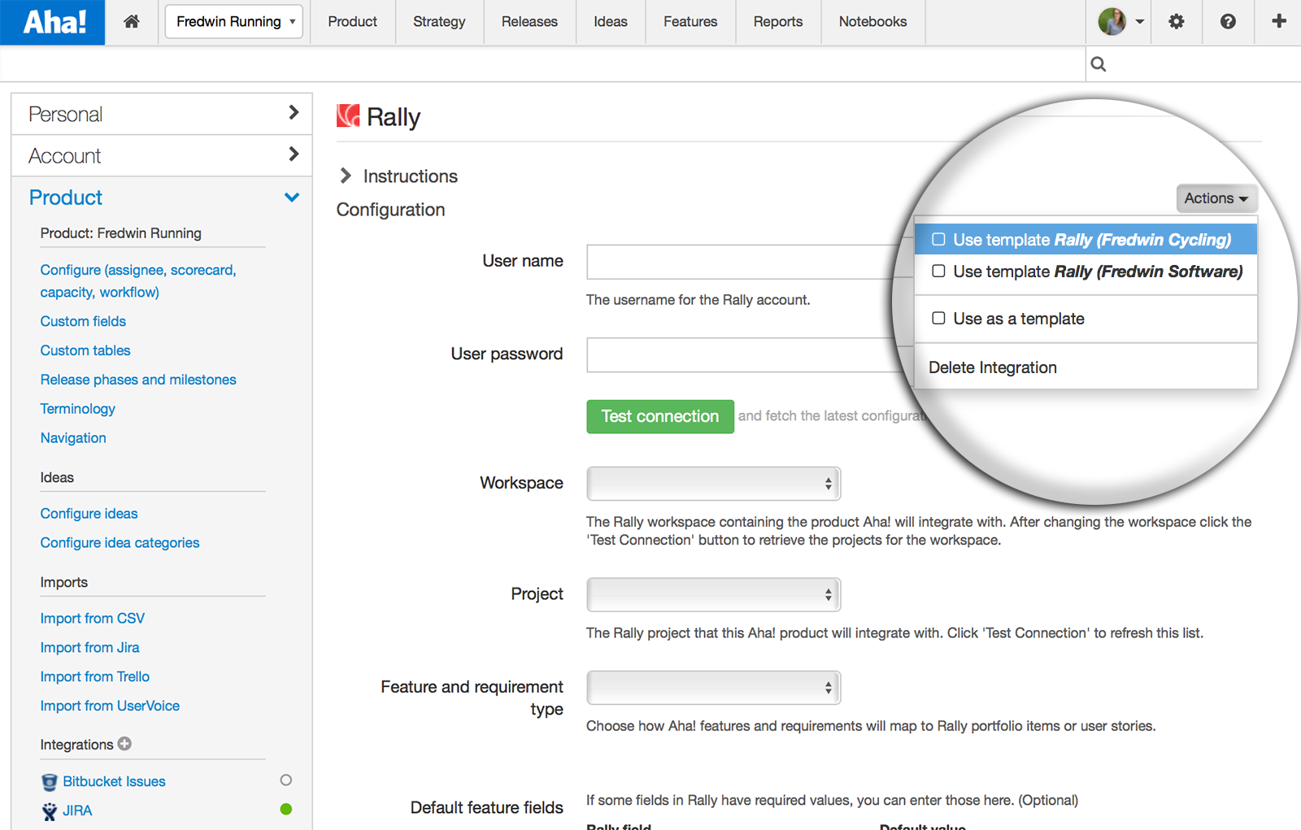Image resolution: width=1301 pixels, height=830 pixels.
Task: Enable the Use as a template checkbox
Action: pyautogui.click(x=938, y=319)
